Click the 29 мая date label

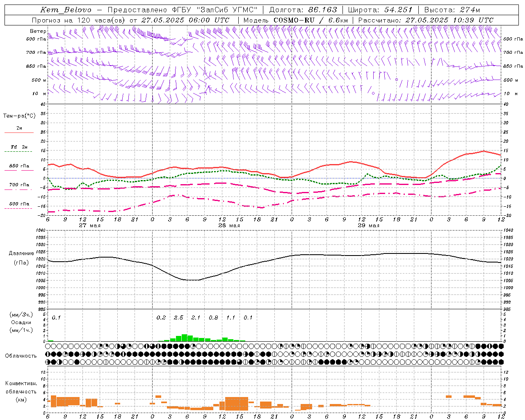(x=368, y=226)
